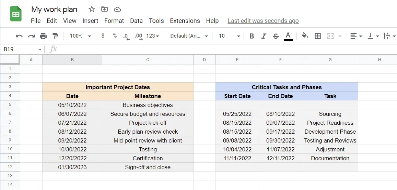
Task: Select the Project kick-off cell
Action: tap(148, 123)
